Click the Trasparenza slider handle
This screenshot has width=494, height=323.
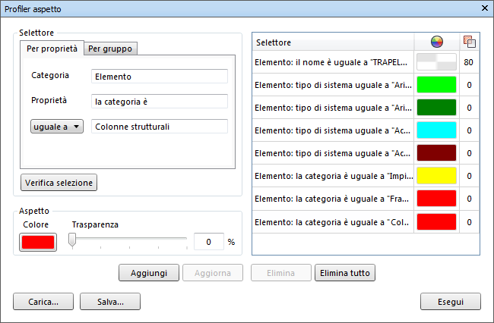(x=72, y=240)
